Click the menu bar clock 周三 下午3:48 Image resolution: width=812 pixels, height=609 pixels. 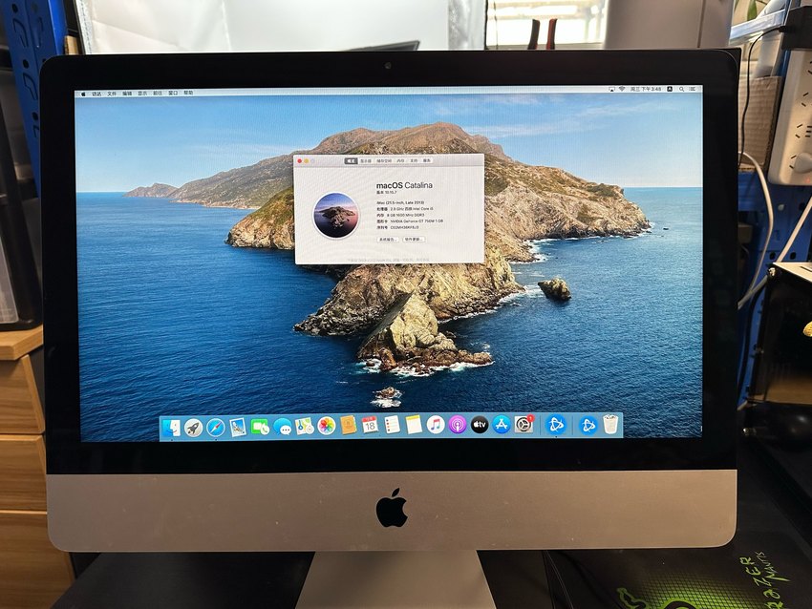pyautogui.click(x=645, y=89)
